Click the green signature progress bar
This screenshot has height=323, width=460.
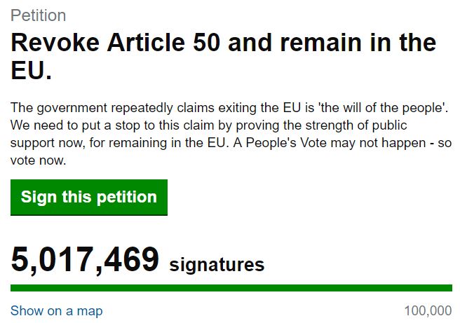pos(231,288)
